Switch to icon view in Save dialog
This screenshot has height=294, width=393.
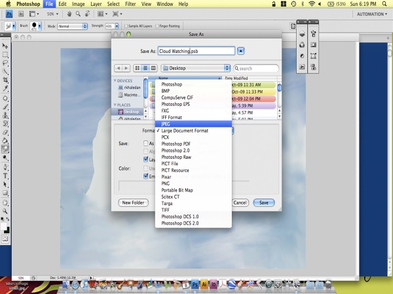137,68
